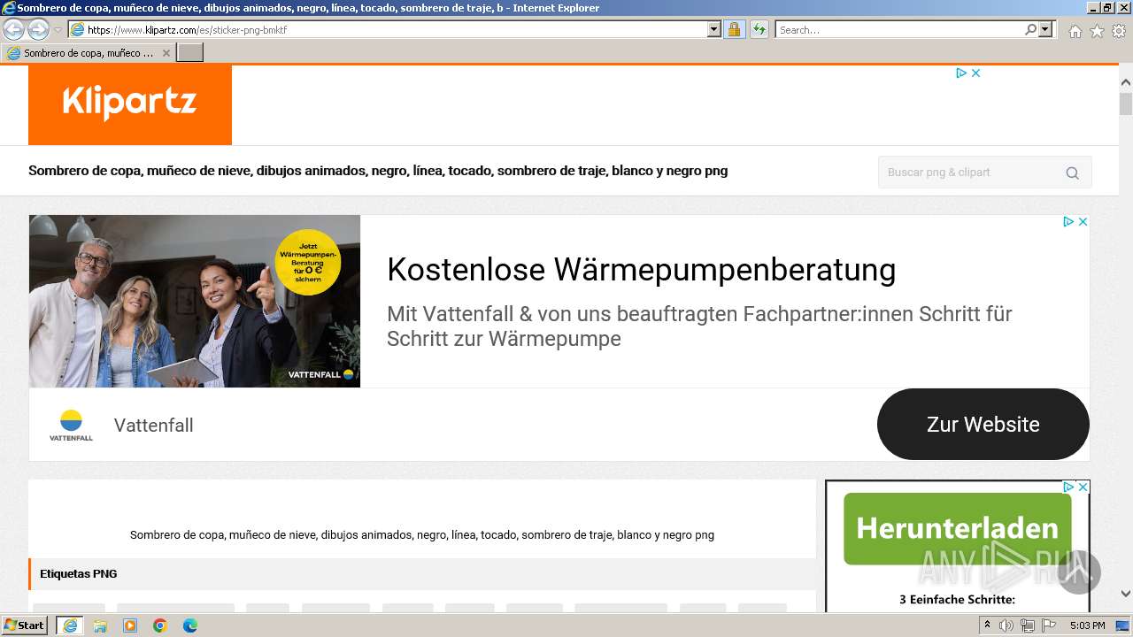The height and width of the screenshot is (637, 1133).
Task: Open the Tools gear icon
Action: pyautogui.click(x=1119, y=31)
